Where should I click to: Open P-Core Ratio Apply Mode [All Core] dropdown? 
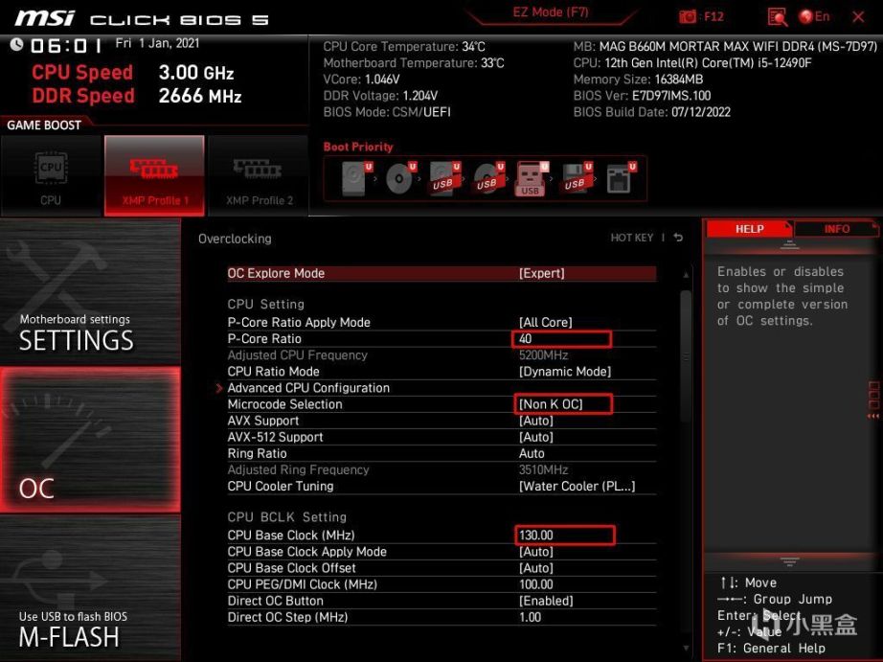pos(545,322)
